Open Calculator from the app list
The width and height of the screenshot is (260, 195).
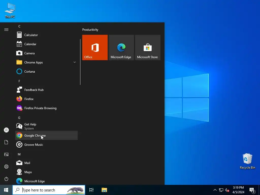46,35
